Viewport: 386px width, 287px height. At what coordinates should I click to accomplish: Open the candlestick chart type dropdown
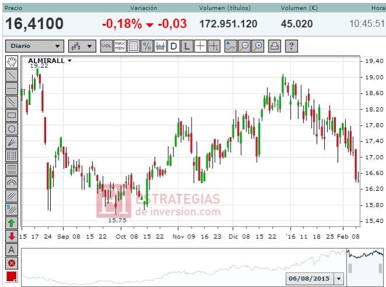tap(82, 46)
